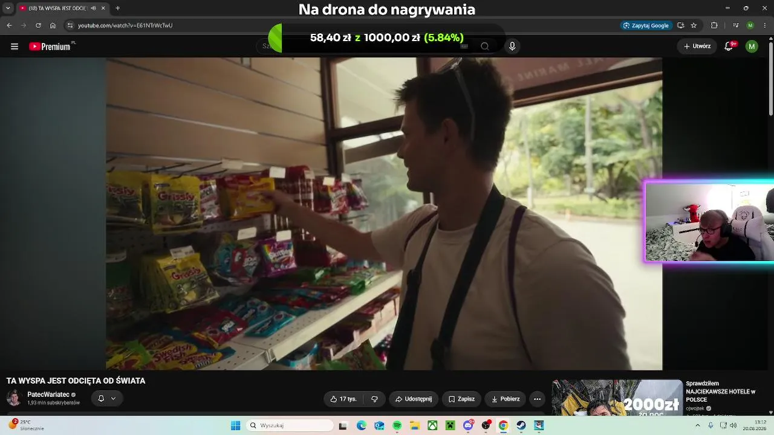Viewport: 774px width, 435px height.
Task: Open Xbox app in the taskbar
Action: click(432, 425)
